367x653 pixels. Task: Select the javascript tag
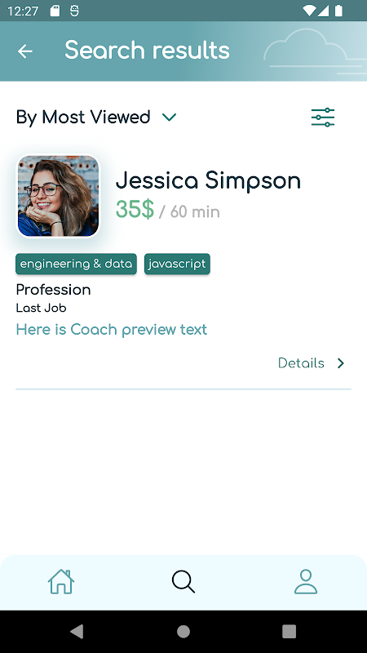click(x=177, y=264)
